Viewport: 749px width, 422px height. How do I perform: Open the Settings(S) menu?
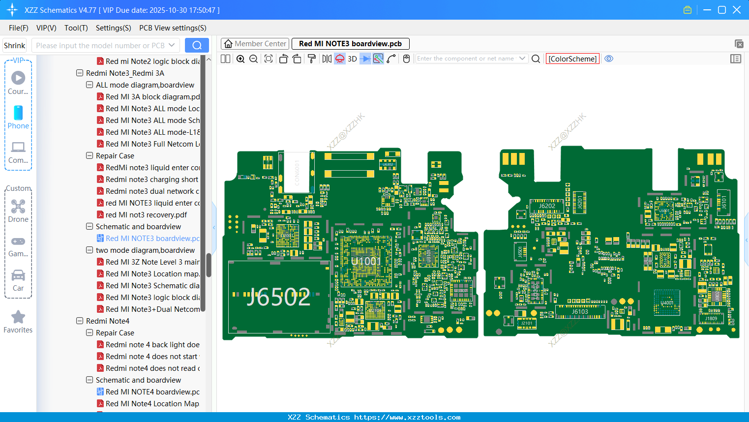tap(114, 28)
